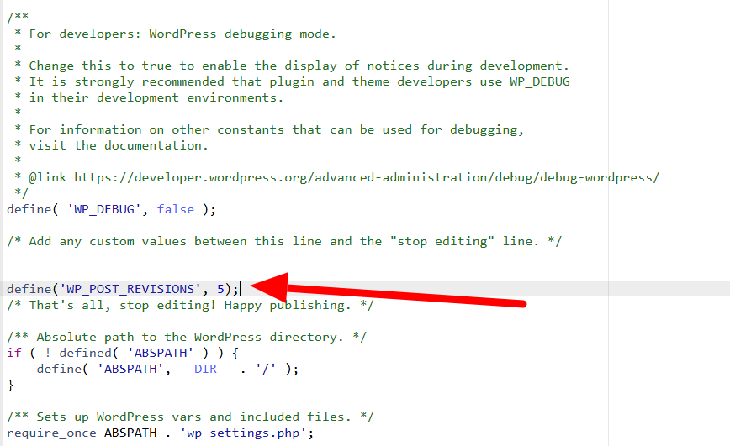730x446 pixels.
Task: Click the line starting "Change this to true"
Action: [292, 66]
